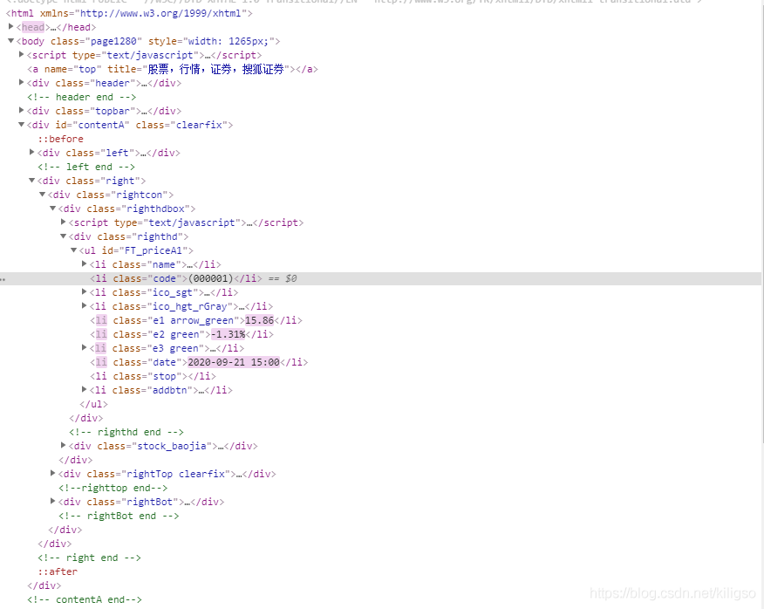This screenshot has height=609, width=764.
Task: Select li class stop row
Action: 153,376
